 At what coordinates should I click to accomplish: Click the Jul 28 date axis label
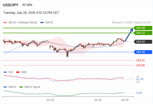(x=98, y=100)
